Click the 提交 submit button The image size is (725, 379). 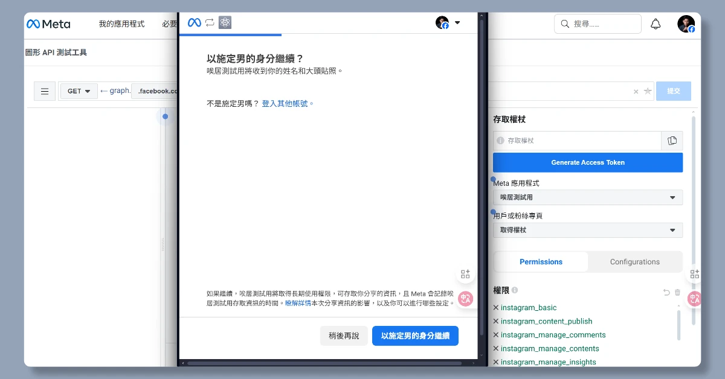tap(674, 91)
